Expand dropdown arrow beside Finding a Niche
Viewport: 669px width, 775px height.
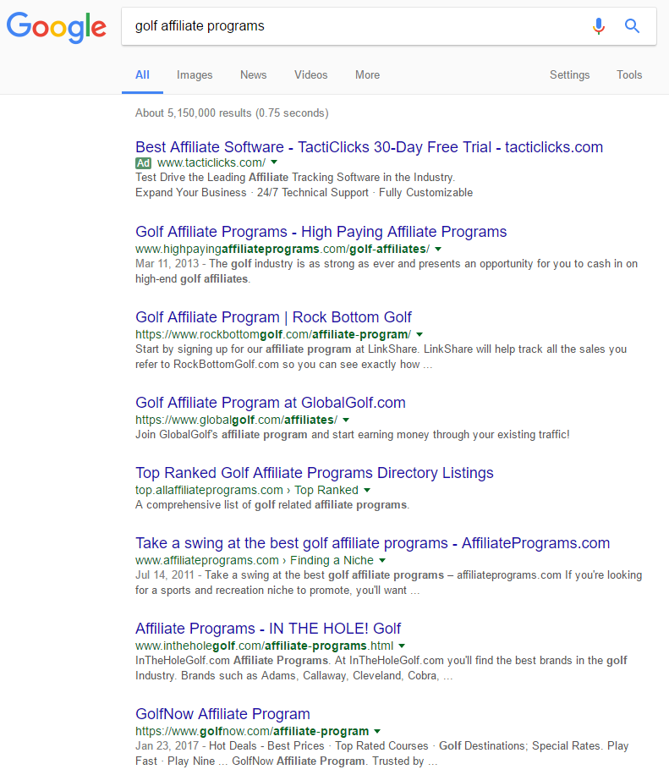click(382, 560)
